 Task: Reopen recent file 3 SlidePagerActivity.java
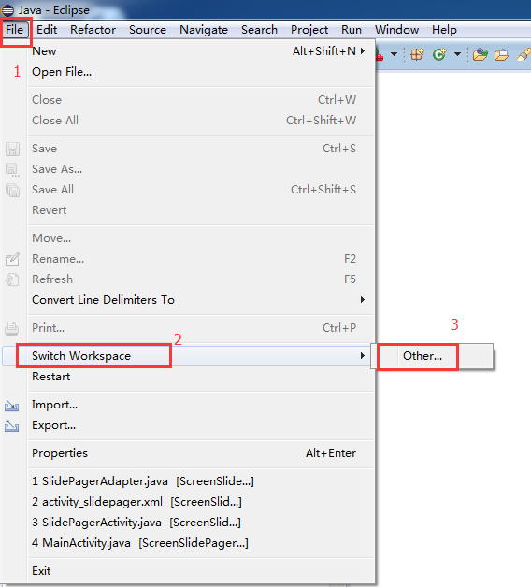[x=201, y=523]
